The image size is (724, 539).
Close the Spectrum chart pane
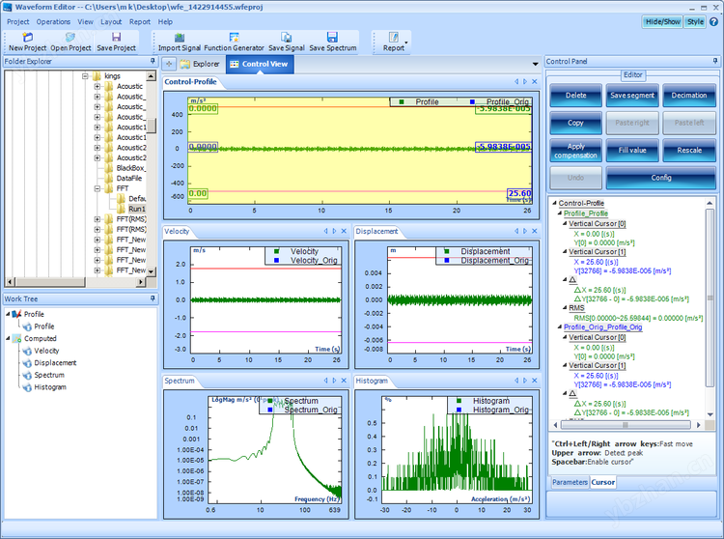click(344, 381)
